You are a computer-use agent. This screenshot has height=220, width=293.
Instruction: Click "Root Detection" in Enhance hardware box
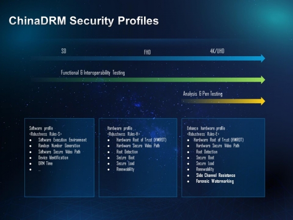(207, 152)
